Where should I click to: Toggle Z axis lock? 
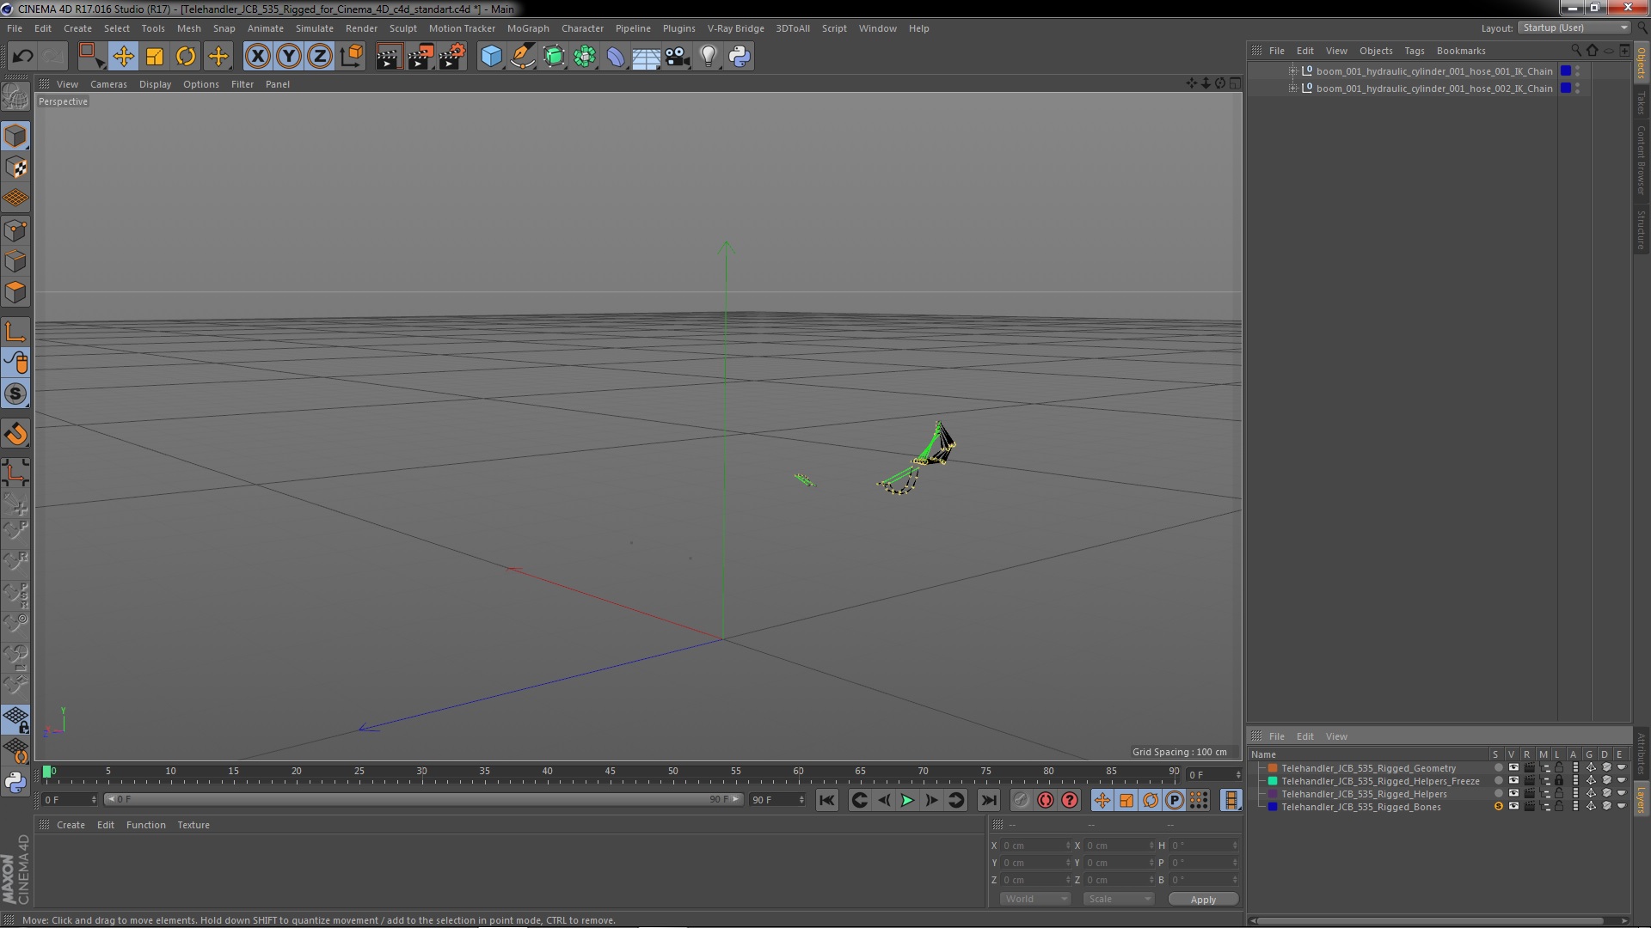coord(320,57)
